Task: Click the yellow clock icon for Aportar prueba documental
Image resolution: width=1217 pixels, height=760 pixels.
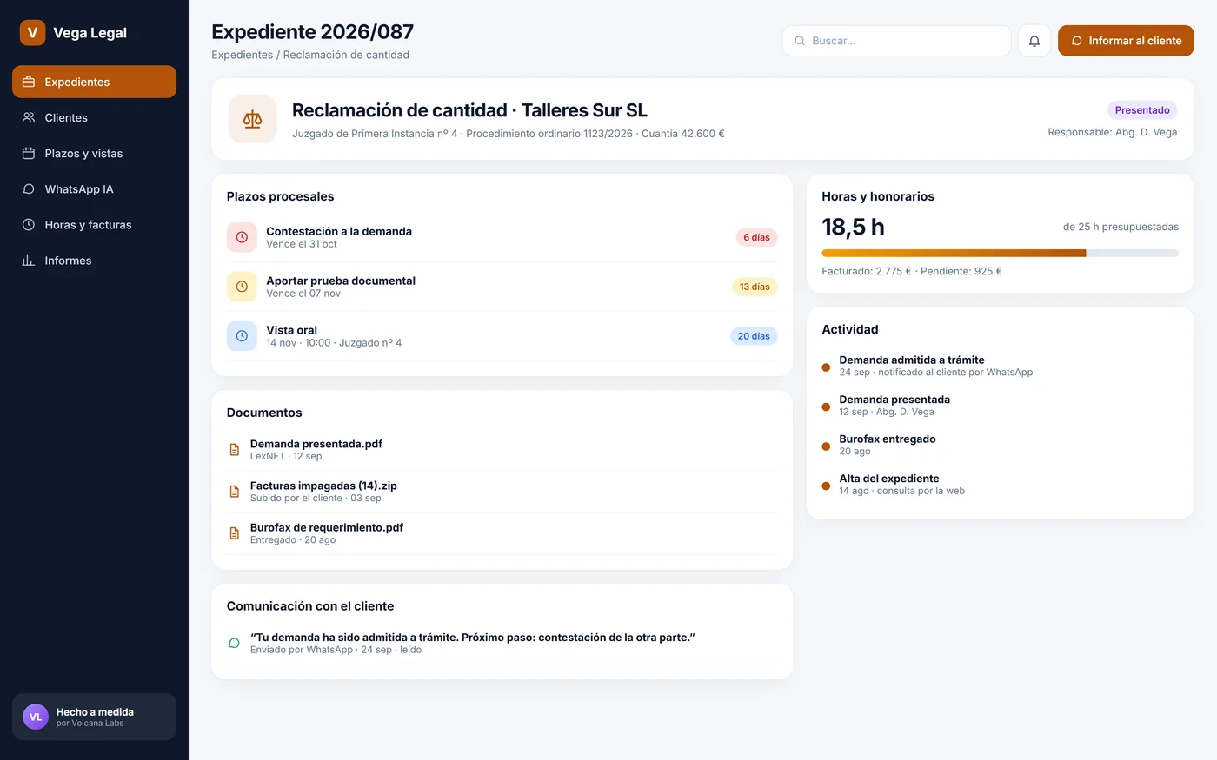Action: click(242, 287)
